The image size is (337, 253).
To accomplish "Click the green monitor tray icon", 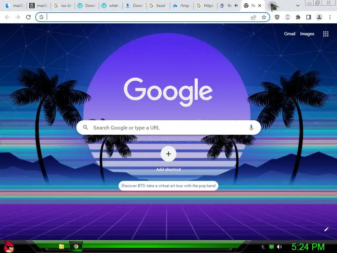I will [x=272, y=247].
